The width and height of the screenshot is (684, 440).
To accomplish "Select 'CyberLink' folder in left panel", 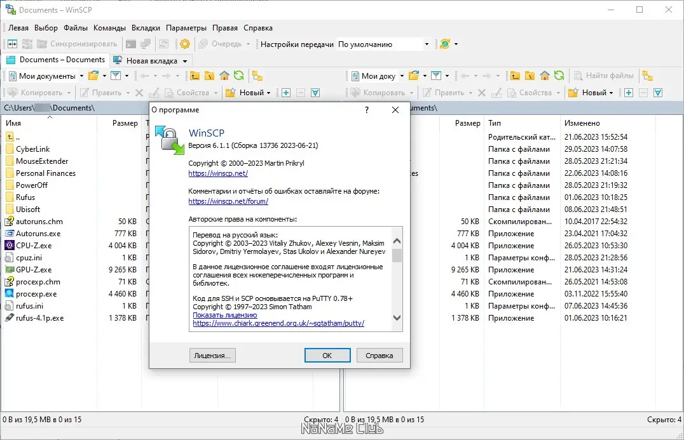I will [x=32, y=149].
